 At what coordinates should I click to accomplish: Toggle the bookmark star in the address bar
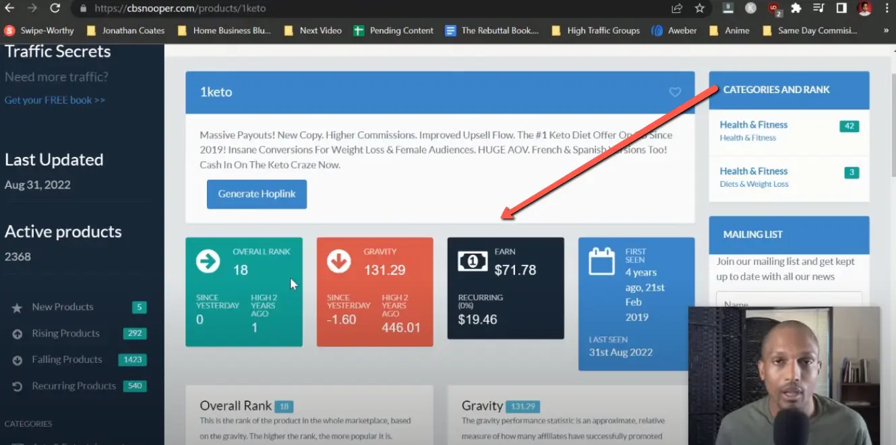pyautogui.click(x=699, y=9)
